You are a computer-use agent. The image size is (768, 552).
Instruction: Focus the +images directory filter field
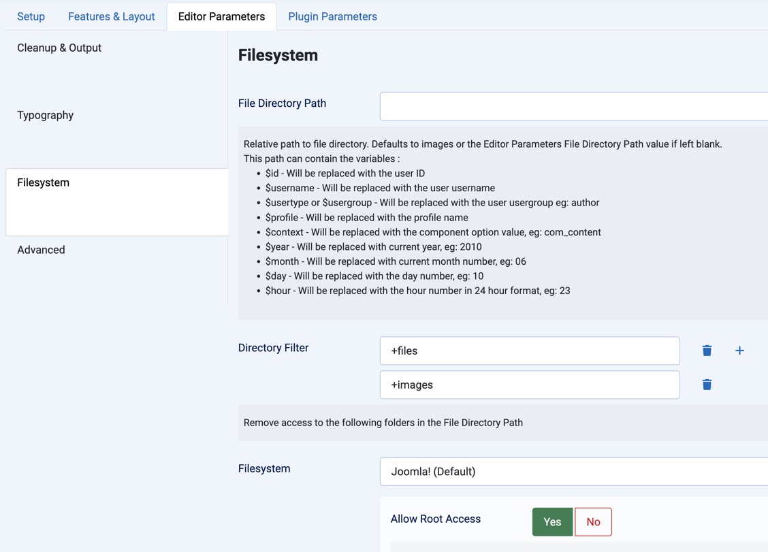[x=529, y=385]
